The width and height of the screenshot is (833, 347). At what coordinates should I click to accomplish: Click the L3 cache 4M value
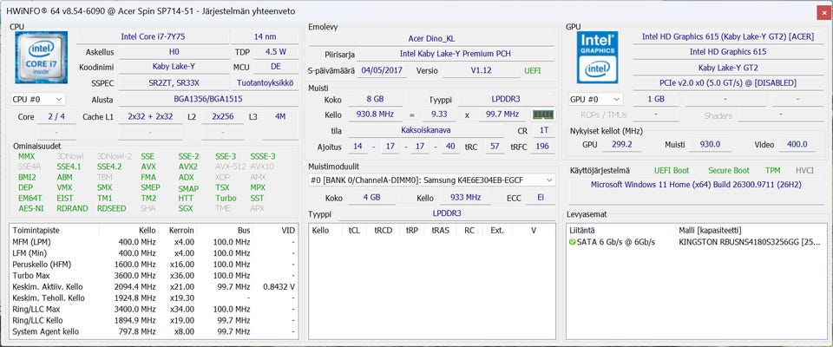point(280,116)
